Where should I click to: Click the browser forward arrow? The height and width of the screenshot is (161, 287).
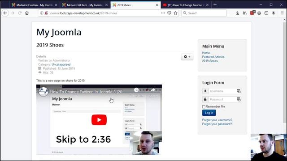coord(13,13)
